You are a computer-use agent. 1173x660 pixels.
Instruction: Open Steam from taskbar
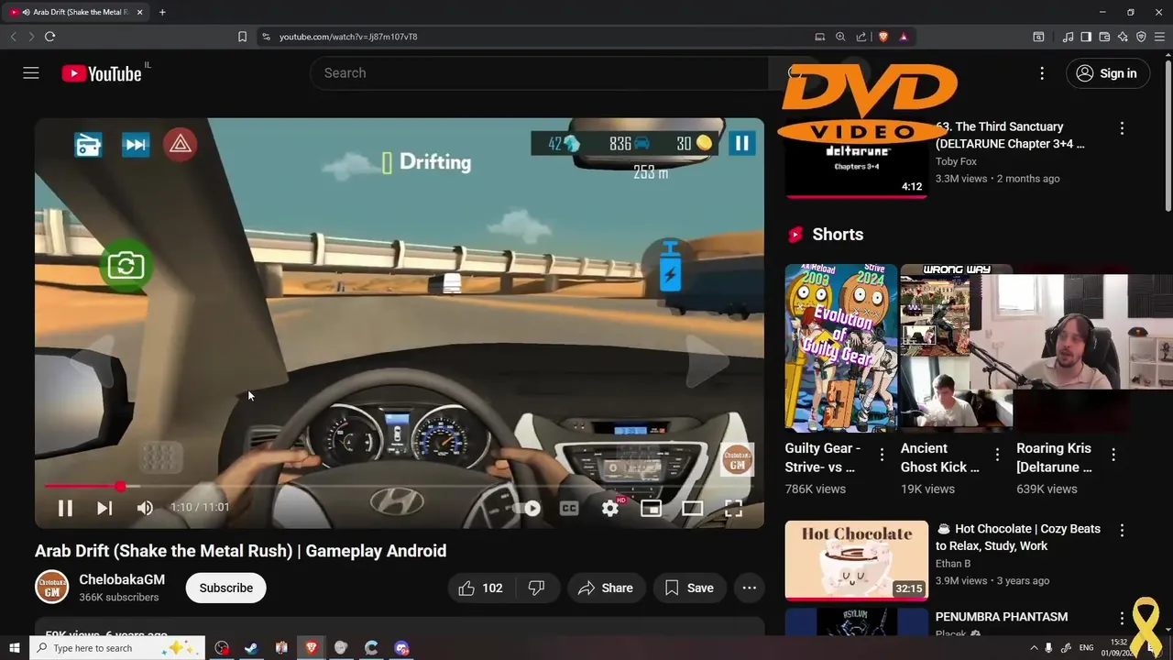(x=251, y=648)
